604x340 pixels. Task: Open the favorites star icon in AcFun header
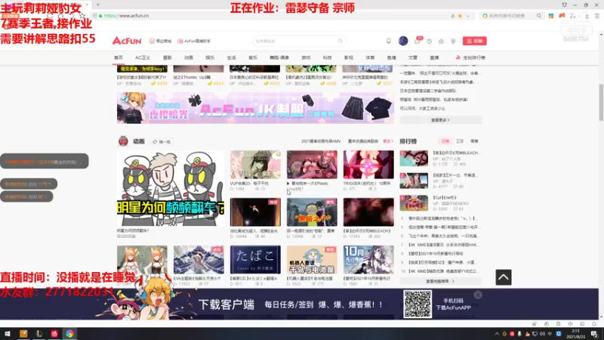pos(441,42)
